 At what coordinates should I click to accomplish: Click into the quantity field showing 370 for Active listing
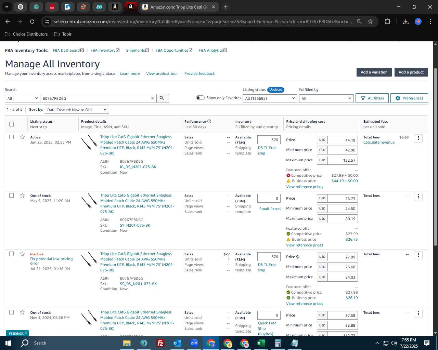coord(269,140)
